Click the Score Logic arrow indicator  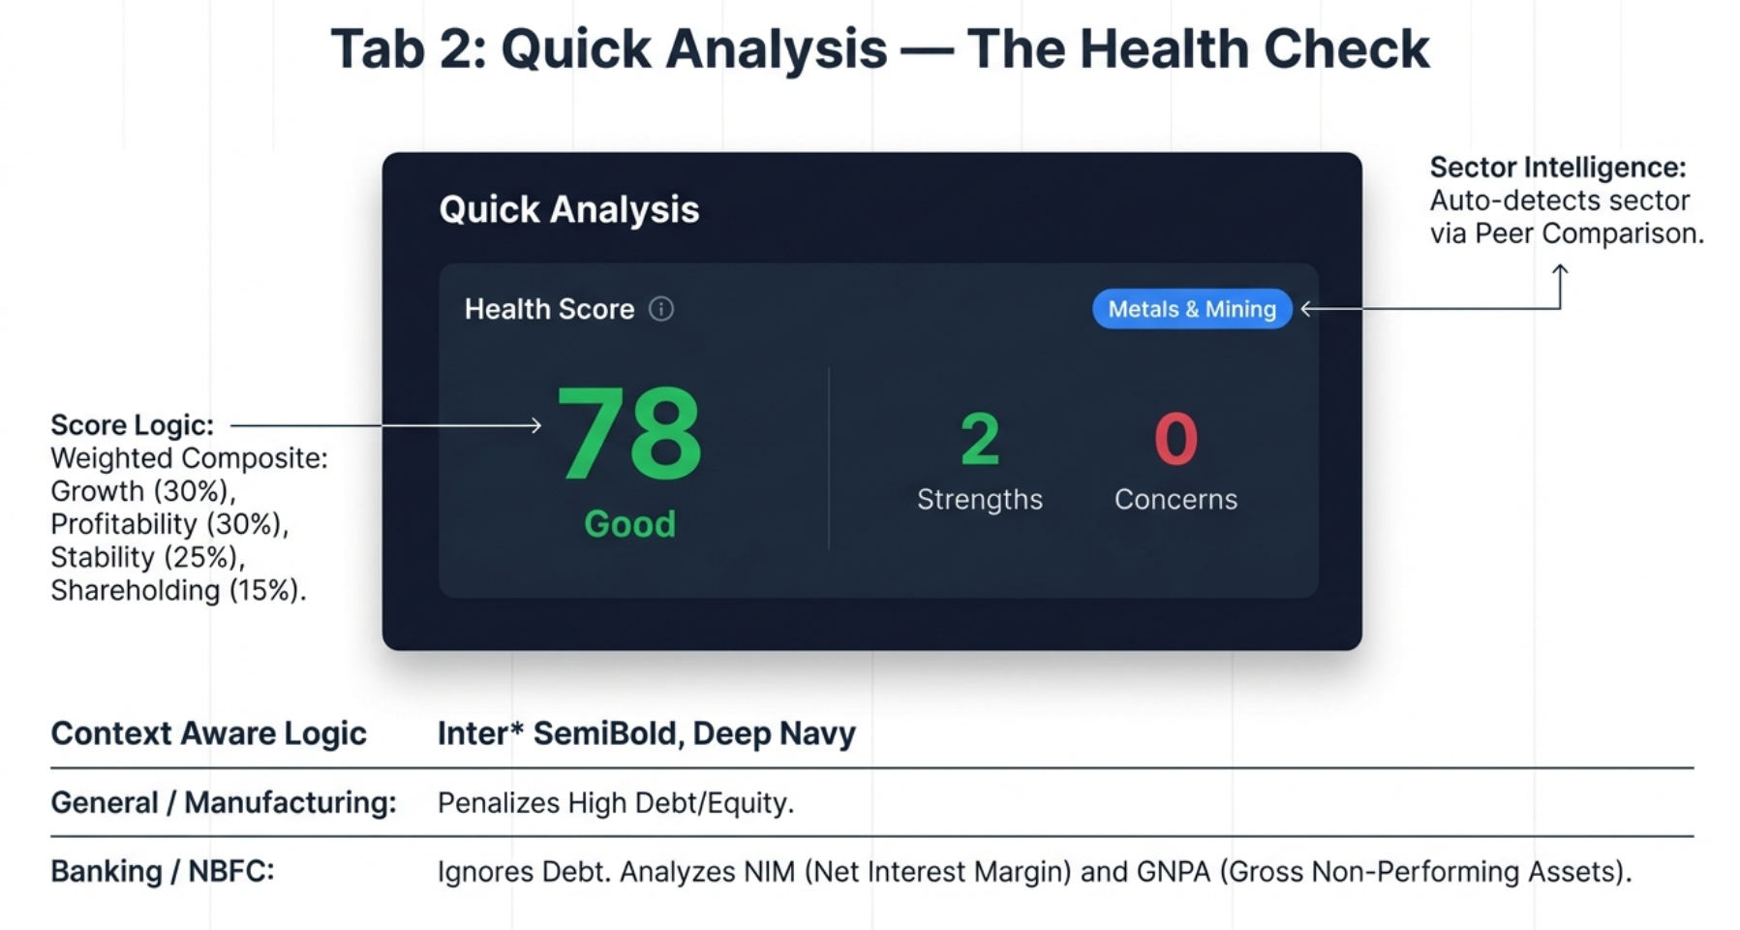point(387,424)
